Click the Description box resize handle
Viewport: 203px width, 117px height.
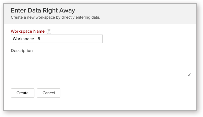190,74
